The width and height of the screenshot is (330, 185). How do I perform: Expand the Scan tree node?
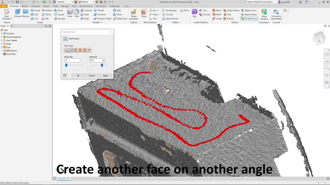point(2,47)
